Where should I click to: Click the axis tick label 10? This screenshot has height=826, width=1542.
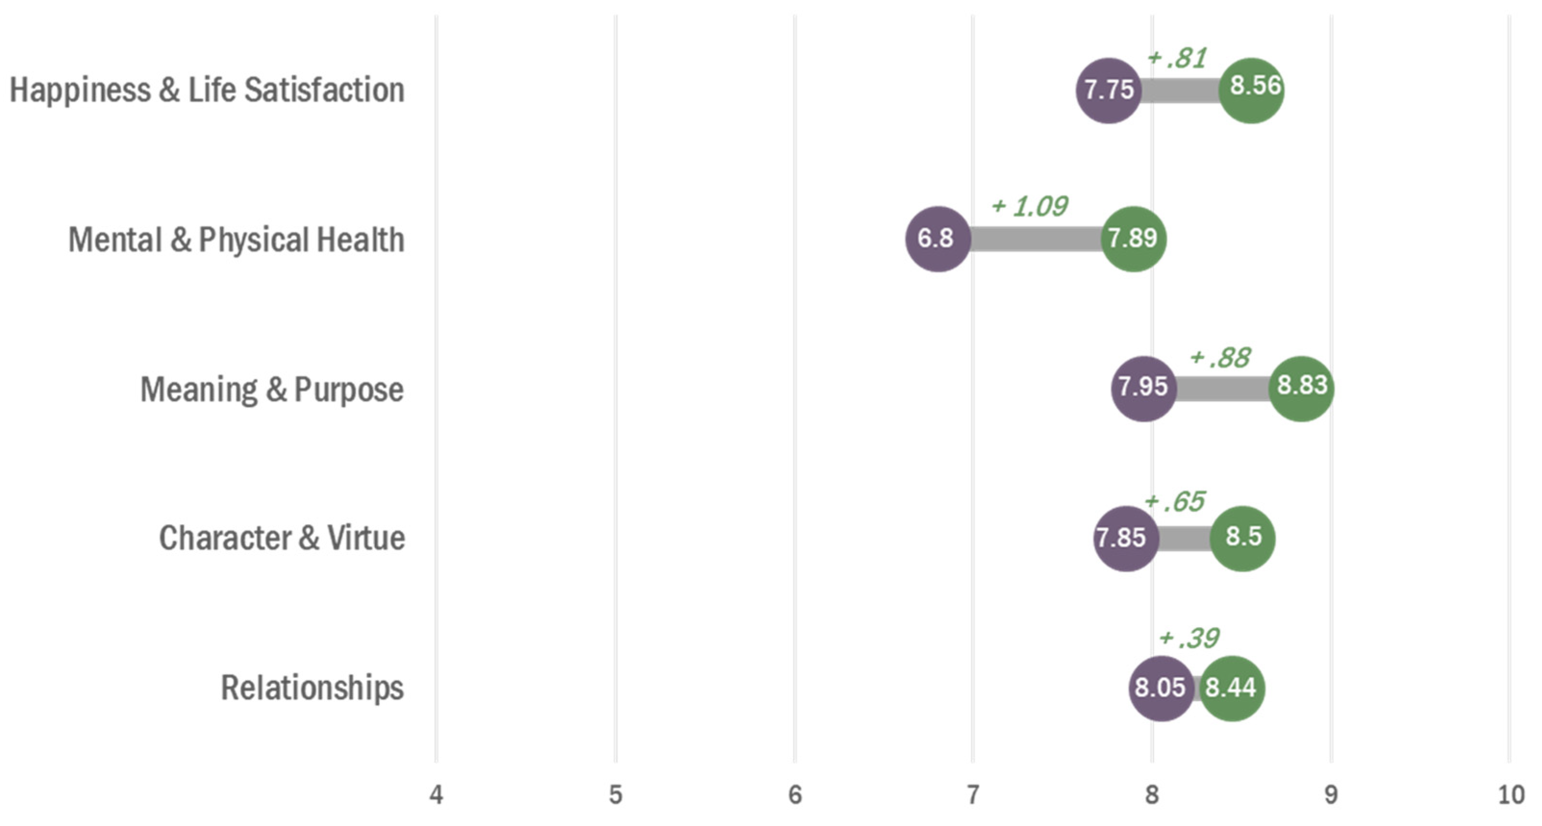point(1511,795)
